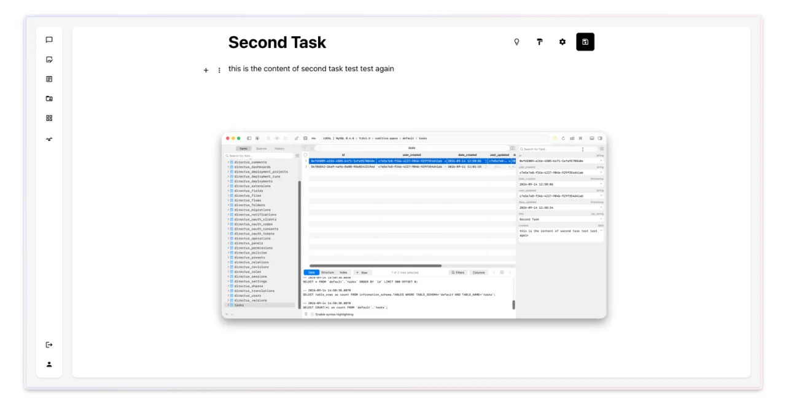
Task: Click the balance scale icon in sidebar
Action: pyautogui.click(x=49, y=139)
